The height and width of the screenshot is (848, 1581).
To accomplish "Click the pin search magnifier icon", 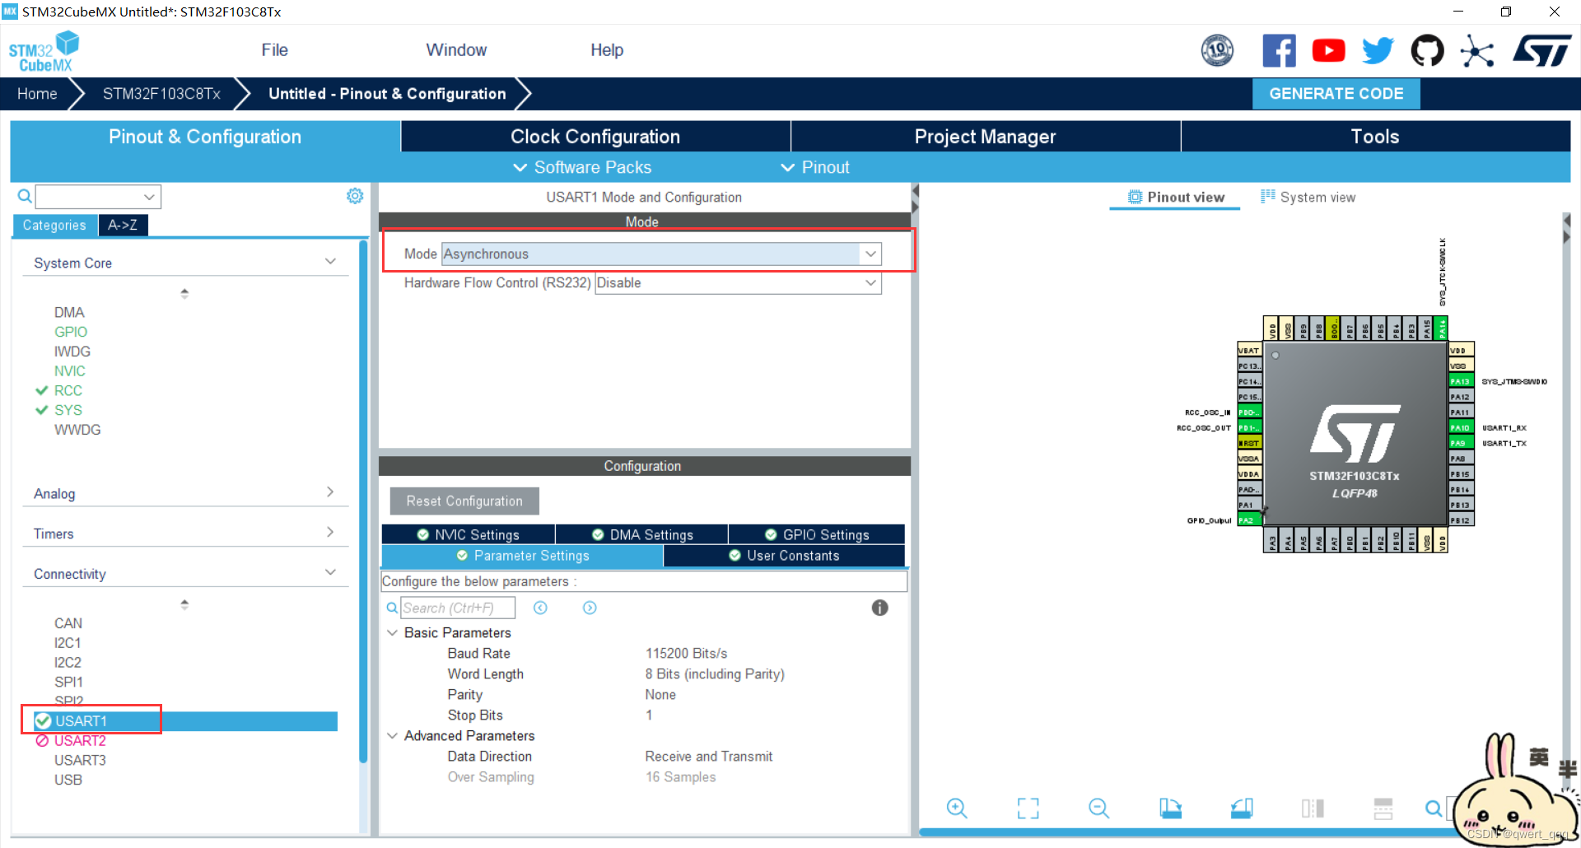I will coord(1434,808).
